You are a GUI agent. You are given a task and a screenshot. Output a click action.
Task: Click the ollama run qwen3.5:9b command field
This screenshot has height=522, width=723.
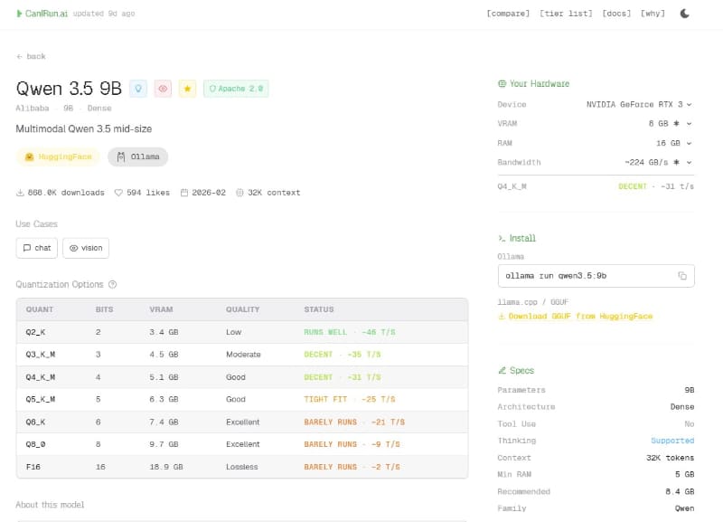596,276
